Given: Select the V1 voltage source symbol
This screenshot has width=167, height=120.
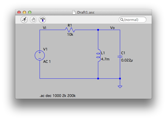Looking at the screenshot, I should [x=40, y=55].
